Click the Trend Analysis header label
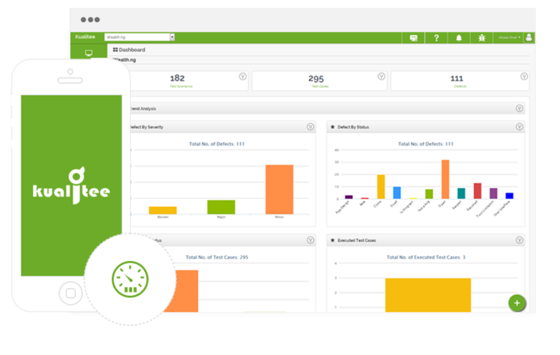Screen dimensions: 560x355 143,109
